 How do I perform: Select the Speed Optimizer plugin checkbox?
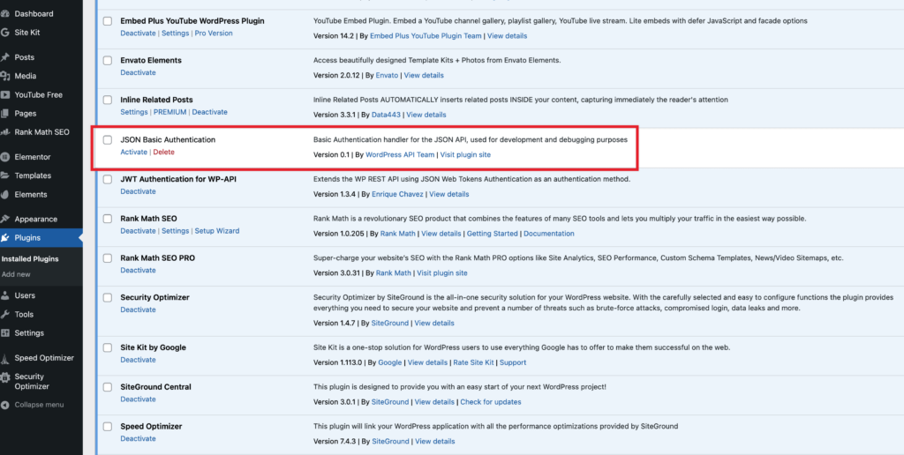pyautogui.click(x=107, y=427)
